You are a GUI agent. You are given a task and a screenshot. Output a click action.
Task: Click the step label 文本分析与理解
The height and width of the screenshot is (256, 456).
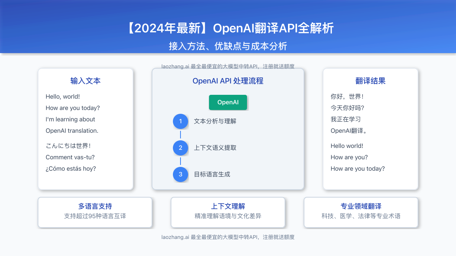pos(215,121)
